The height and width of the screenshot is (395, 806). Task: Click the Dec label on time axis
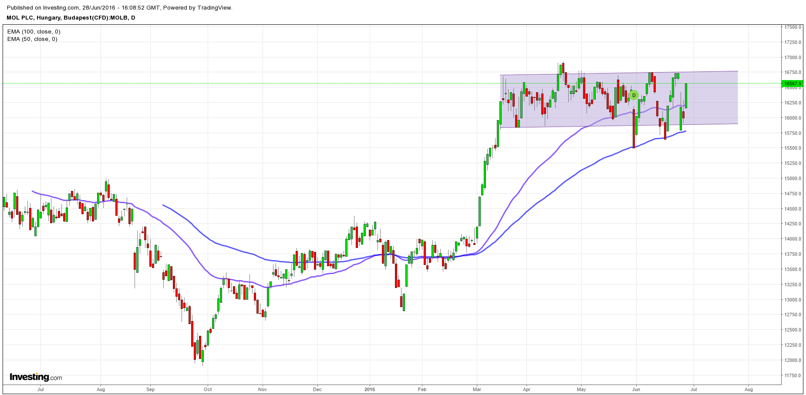(317, 389)
